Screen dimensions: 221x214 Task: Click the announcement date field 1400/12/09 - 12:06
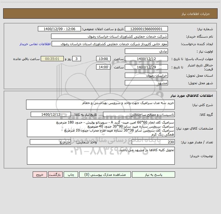[59, 29]
